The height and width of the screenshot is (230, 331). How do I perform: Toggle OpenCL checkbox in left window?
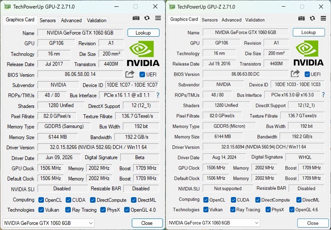click(x=41, y=200)
